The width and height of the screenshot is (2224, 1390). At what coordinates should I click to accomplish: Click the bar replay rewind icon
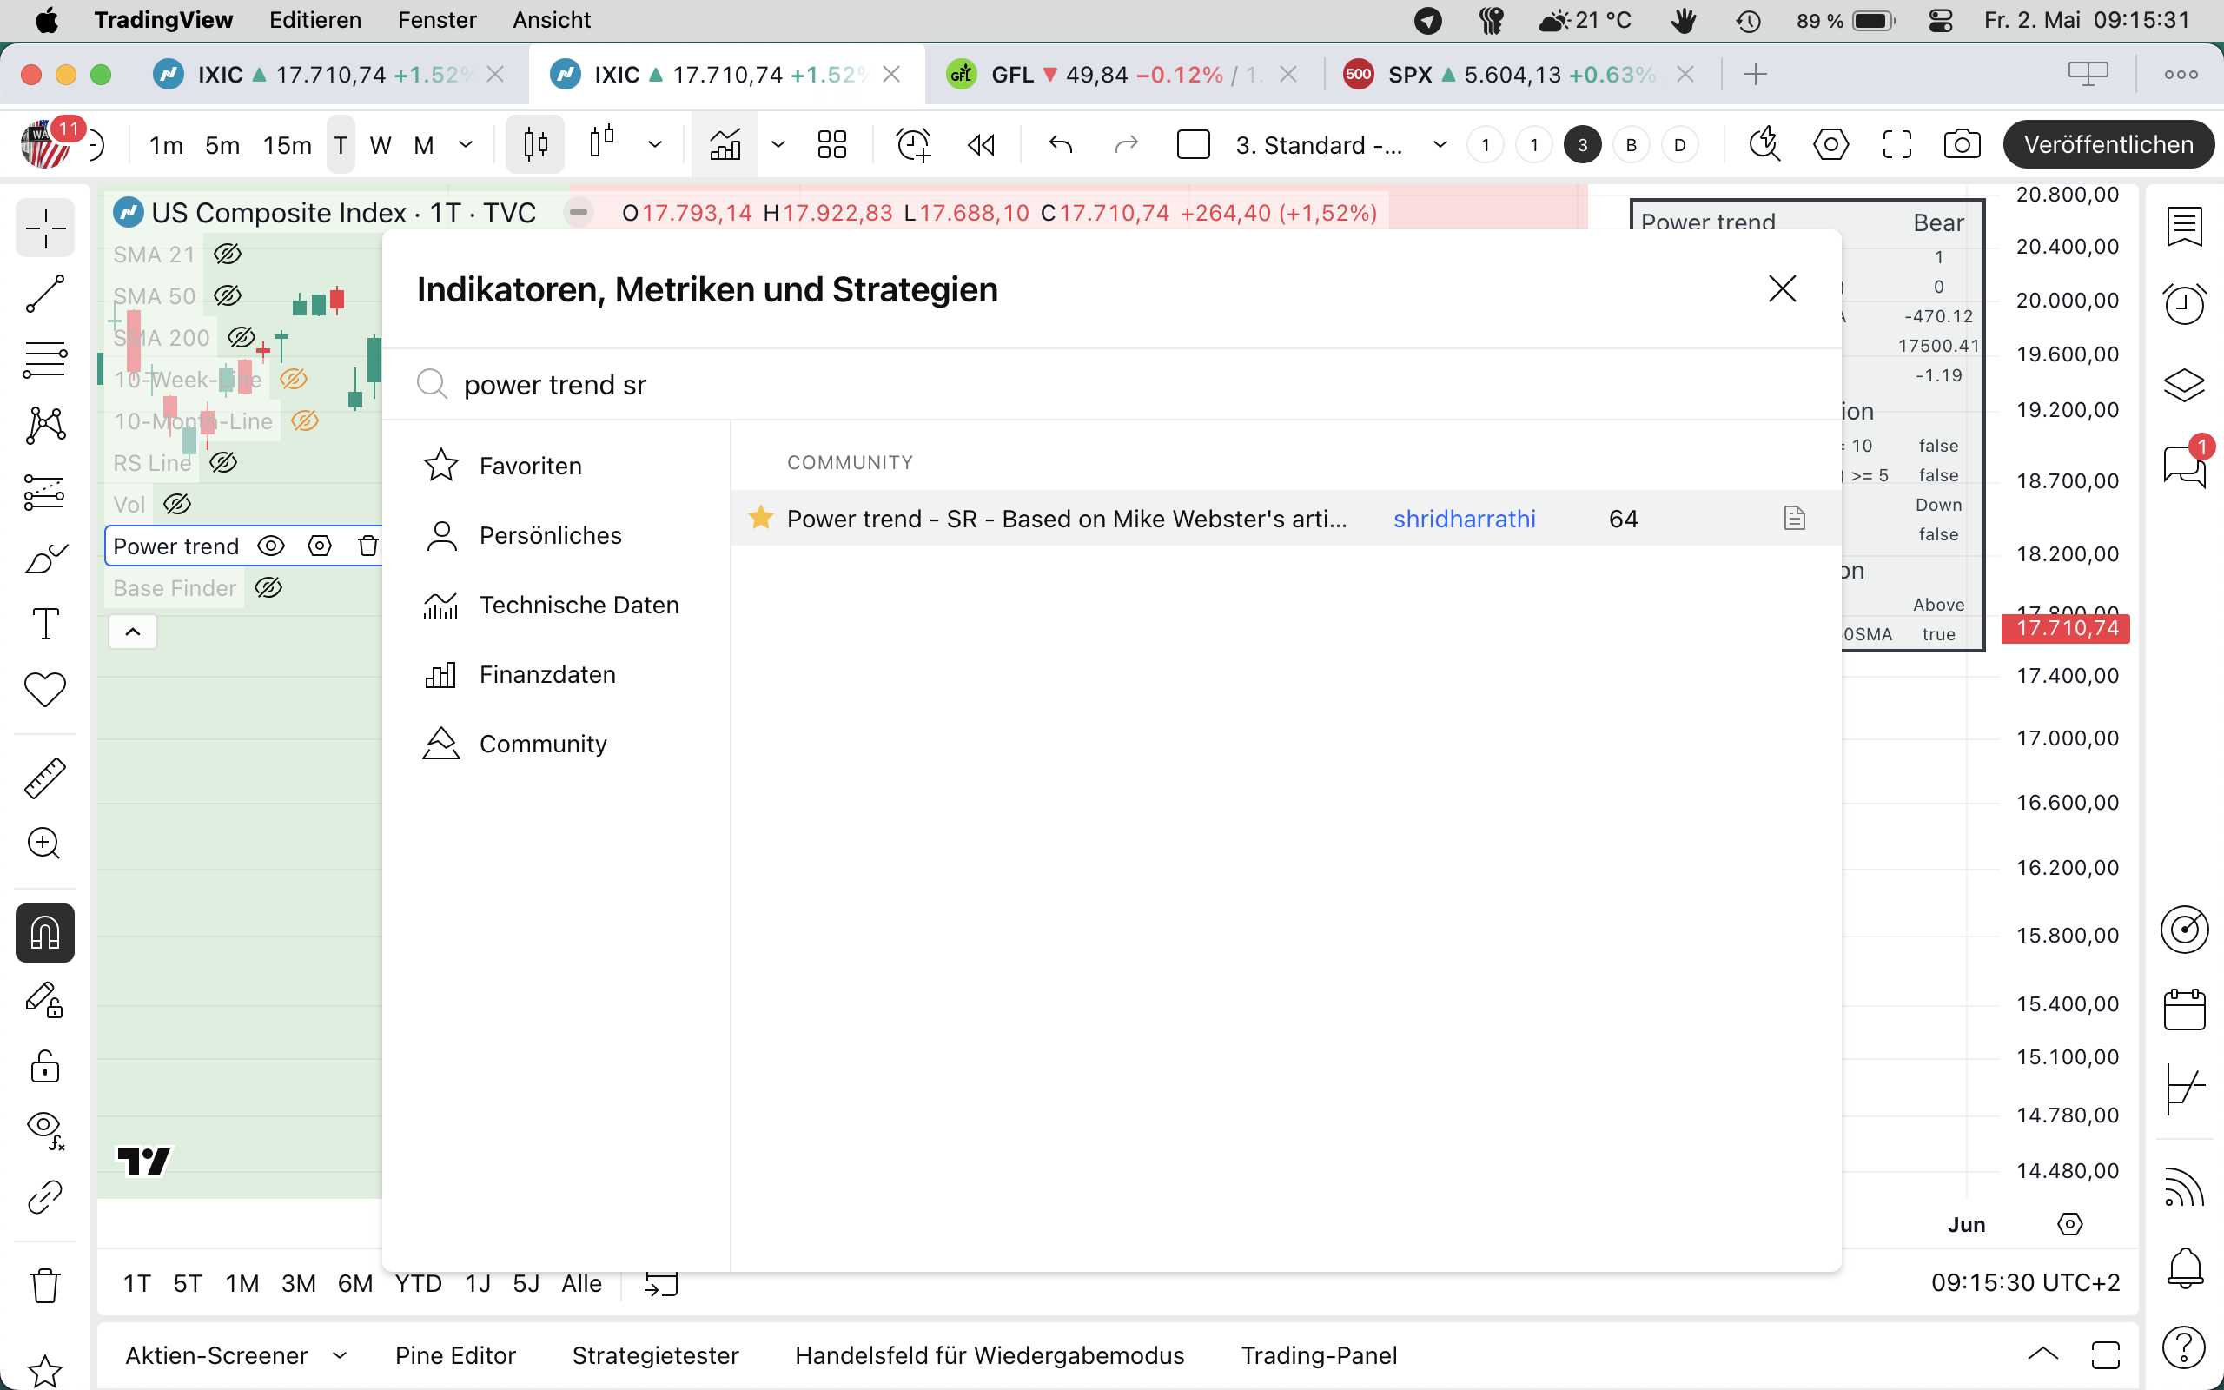981,145
